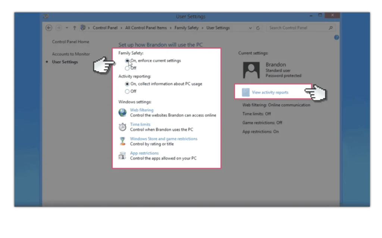This screenshot has width=382, height=238.
Task: Expand chevron after Control Panel breadcrumb
Action: point(121,28)
